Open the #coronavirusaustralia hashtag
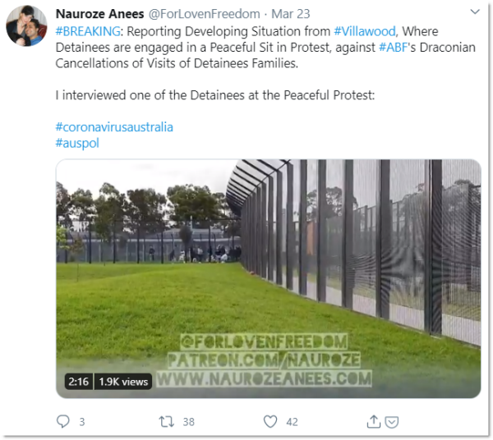This screenshot has width=493, height=440. [x=114, y=127]
